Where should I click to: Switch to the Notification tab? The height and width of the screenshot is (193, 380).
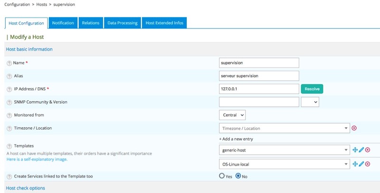pyautogui.click(x=63, y=23)
